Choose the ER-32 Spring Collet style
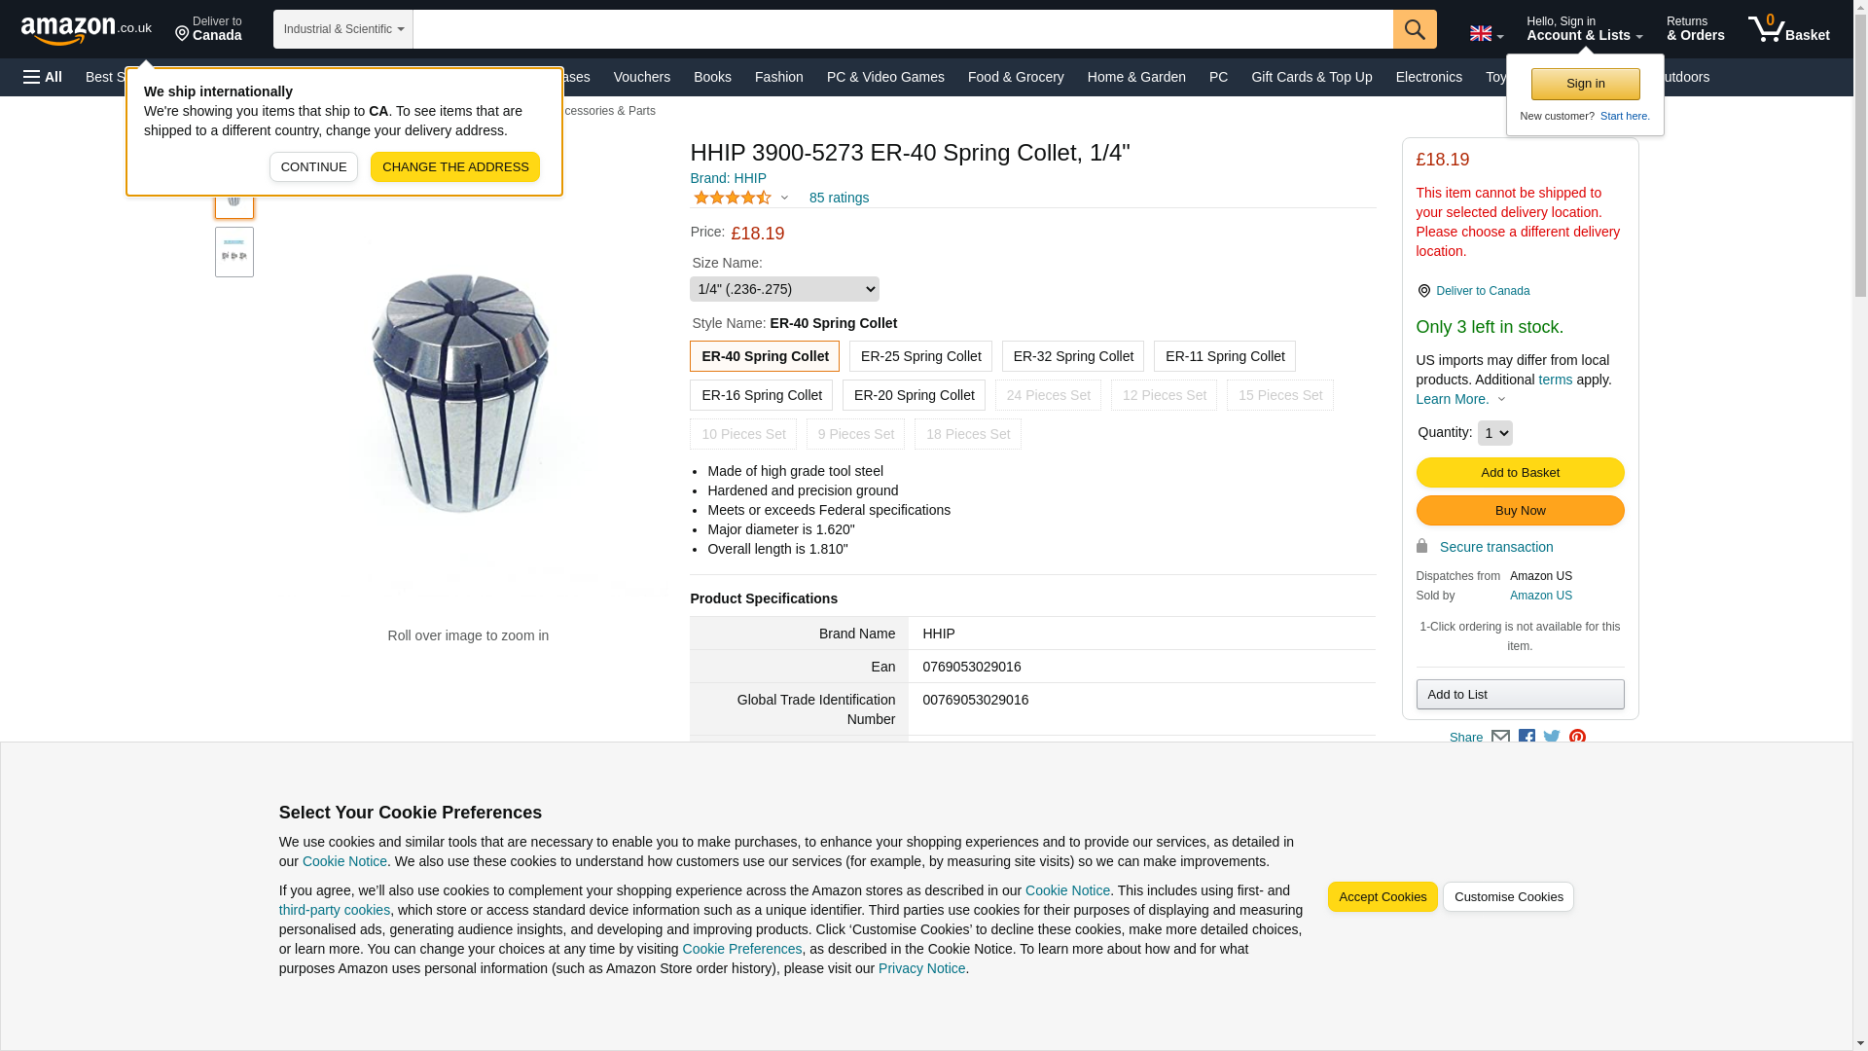This screenshot has width=1868, height=1051. coord(1072,356)
